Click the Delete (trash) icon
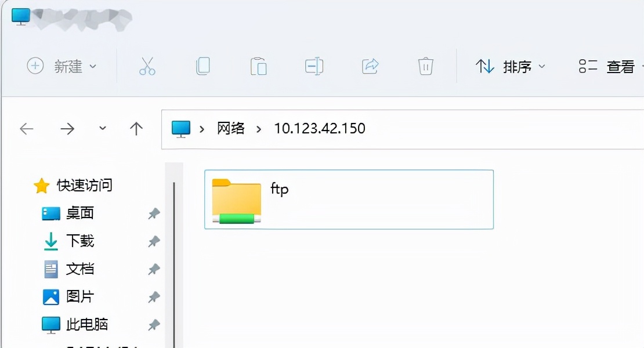Viewport: 644px width, 348px height. [425, 66]
